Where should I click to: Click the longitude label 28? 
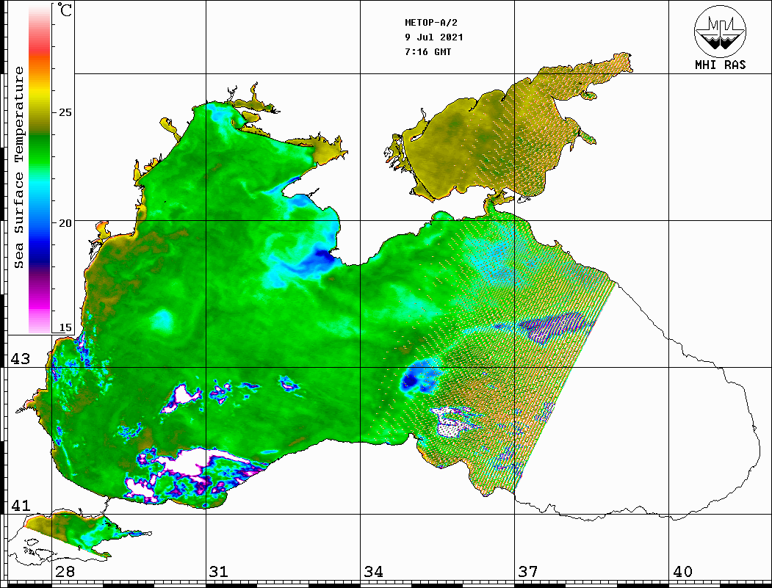pyautogui.click(x=65, y=571)
